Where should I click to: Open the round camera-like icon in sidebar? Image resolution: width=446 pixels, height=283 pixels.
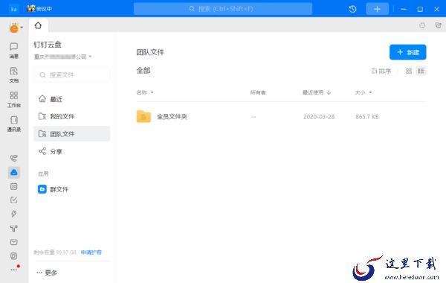13,256
